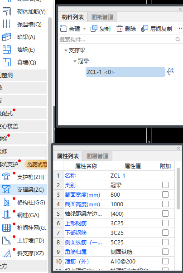
Task: Select the 格构柱(GG) icon
Action: point(6,202)
